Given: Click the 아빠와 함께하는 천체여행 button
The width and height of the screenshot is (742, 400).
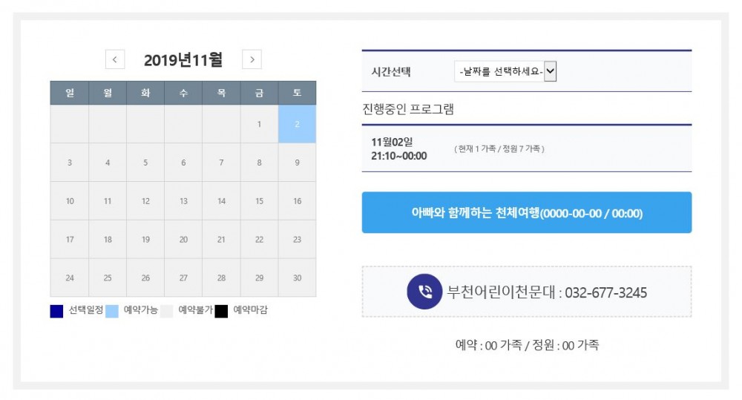Looking at the screenshot, I should (527, 213).
